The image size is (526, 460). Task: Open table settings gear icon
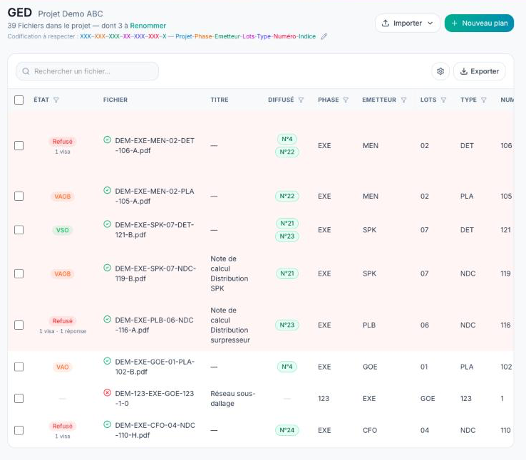point(440,71)
